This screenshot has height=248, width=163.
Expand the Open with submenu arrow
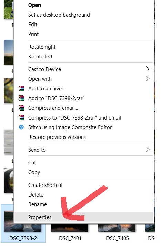click(x=148, y=79)
